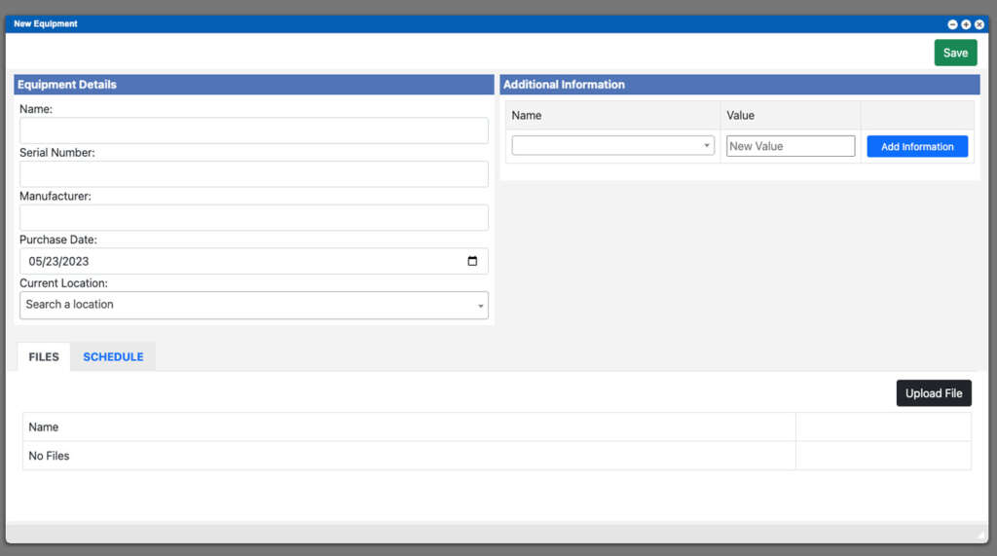Viewport: 997px width, 556px height.
Task: Click the Add Information button
Action: pyautogui.click(x=917, y=146)
